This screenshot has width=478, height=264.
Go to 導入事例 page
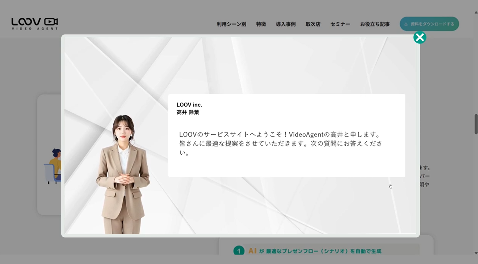pos(285,24)
